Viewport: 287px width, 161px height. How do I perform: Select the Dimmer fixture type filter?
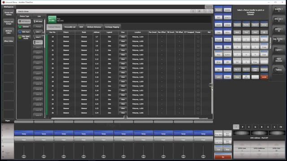24,27
